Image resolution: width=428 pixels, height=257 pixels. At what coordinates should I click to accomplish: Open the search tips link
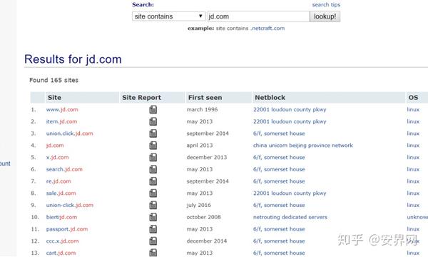tap(326, 5)
